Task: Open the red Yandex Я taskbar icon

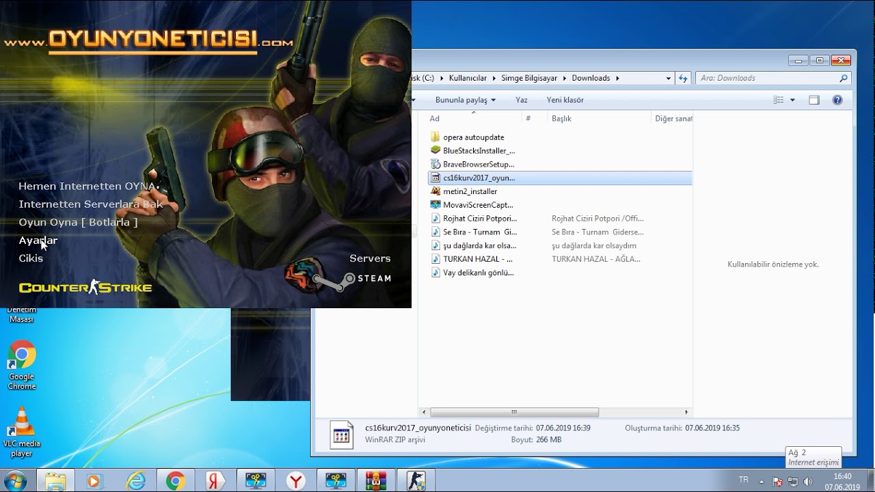Action: (215, 481)
